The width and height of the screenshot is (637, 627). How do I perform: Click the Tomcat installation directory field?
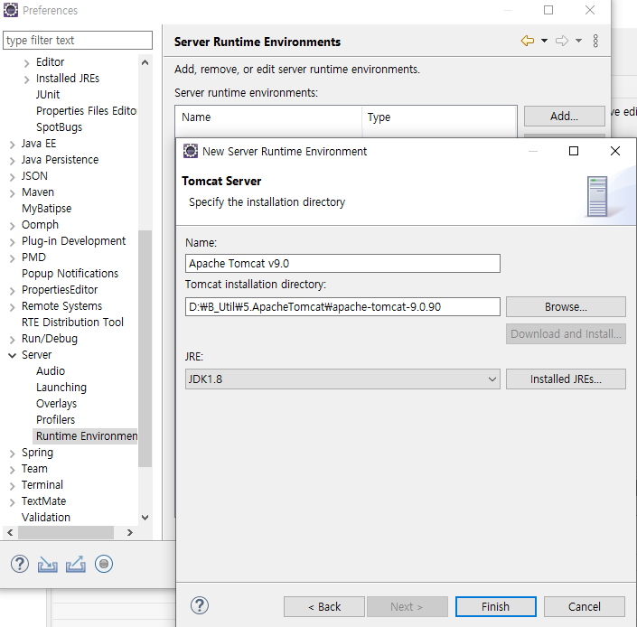click(342, 306)
